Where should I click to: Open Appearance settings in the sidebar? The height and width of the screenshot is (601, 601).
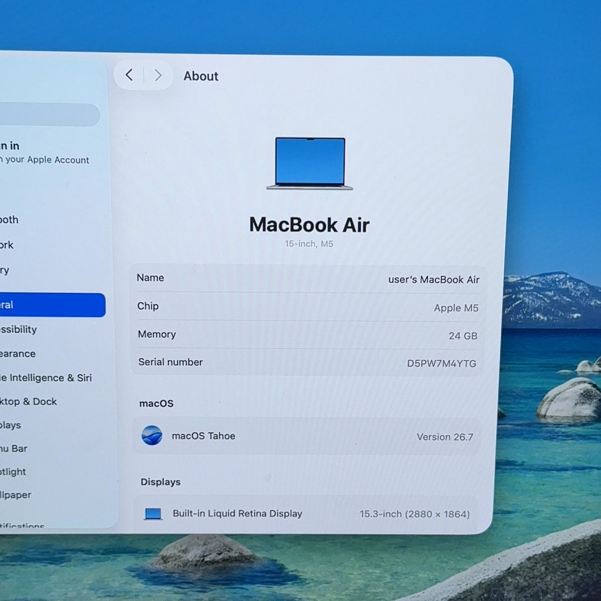coord(18,354)
